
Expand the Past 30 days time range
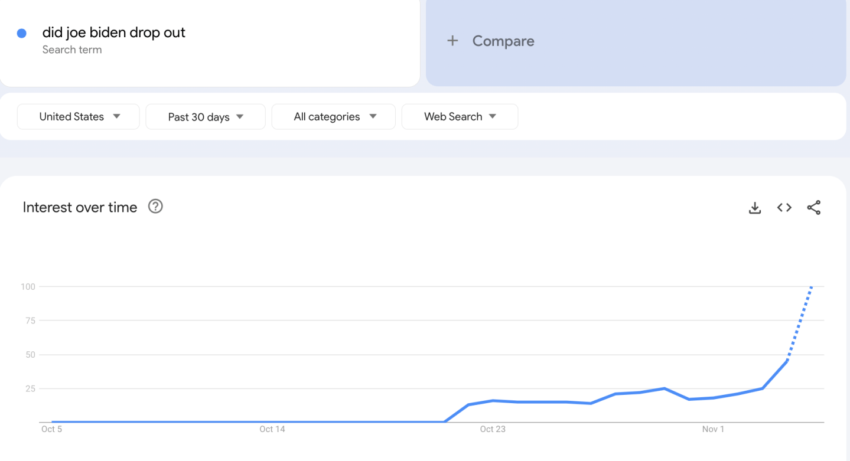(x=206, y=117)
